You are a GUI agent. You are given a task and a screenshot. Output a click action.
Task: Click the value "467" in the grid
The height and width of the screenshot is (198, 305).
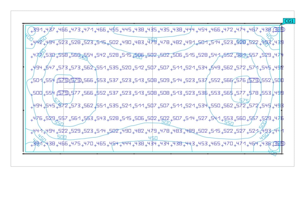(253, 30)
